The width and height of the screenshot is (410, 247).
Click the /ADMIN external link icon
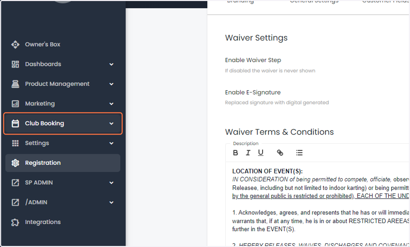[x=15, y=202]
